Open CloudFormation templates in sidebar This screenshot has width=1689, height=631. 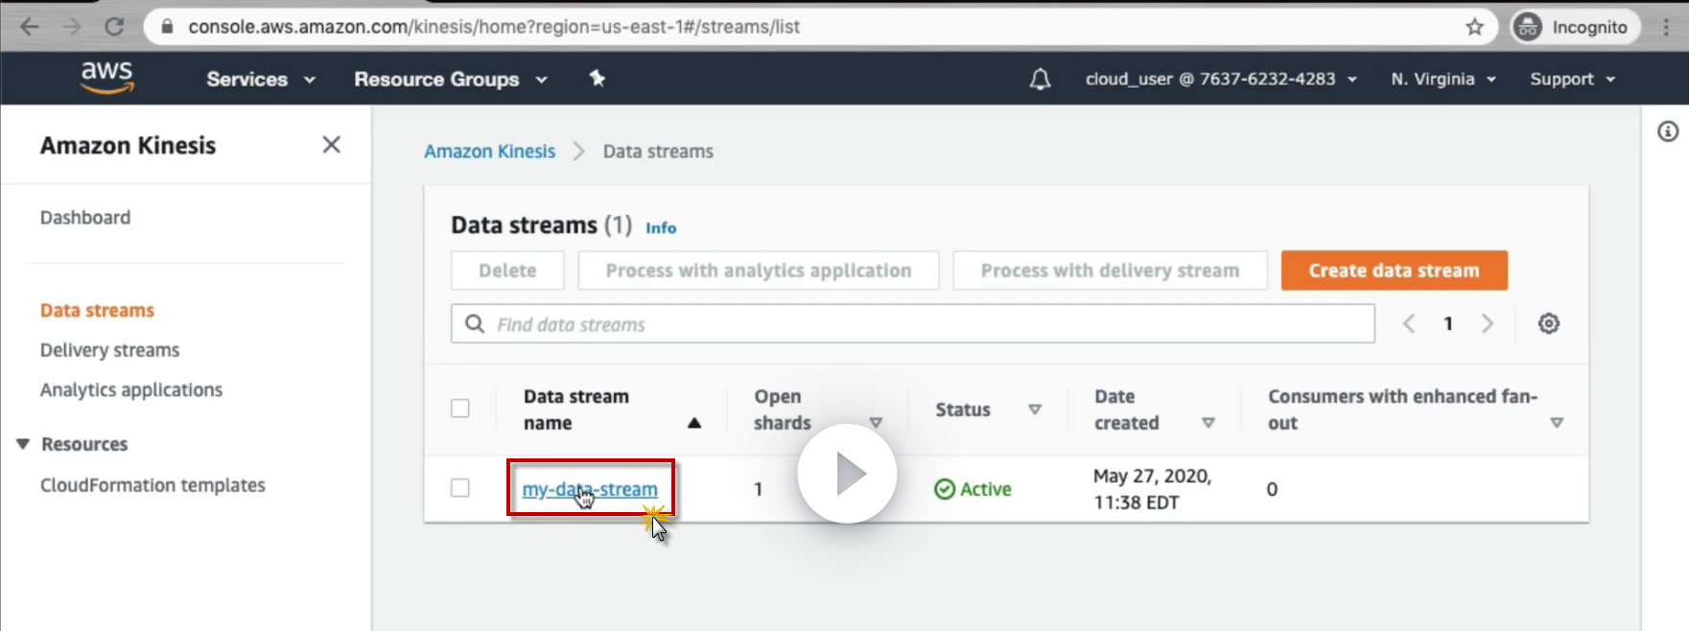tap(152, 485)
